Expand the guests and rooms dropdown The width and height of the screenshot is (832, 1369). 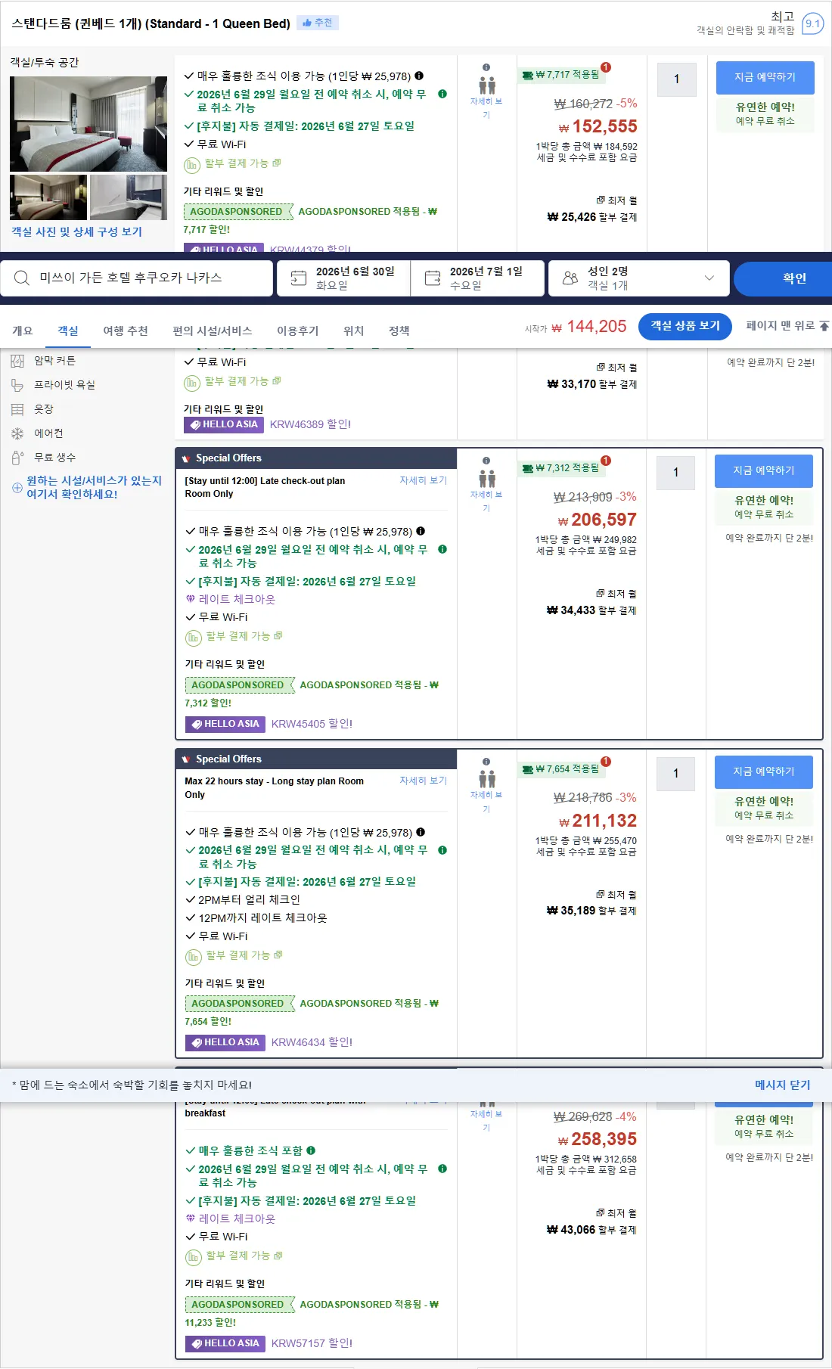point(709,278)
